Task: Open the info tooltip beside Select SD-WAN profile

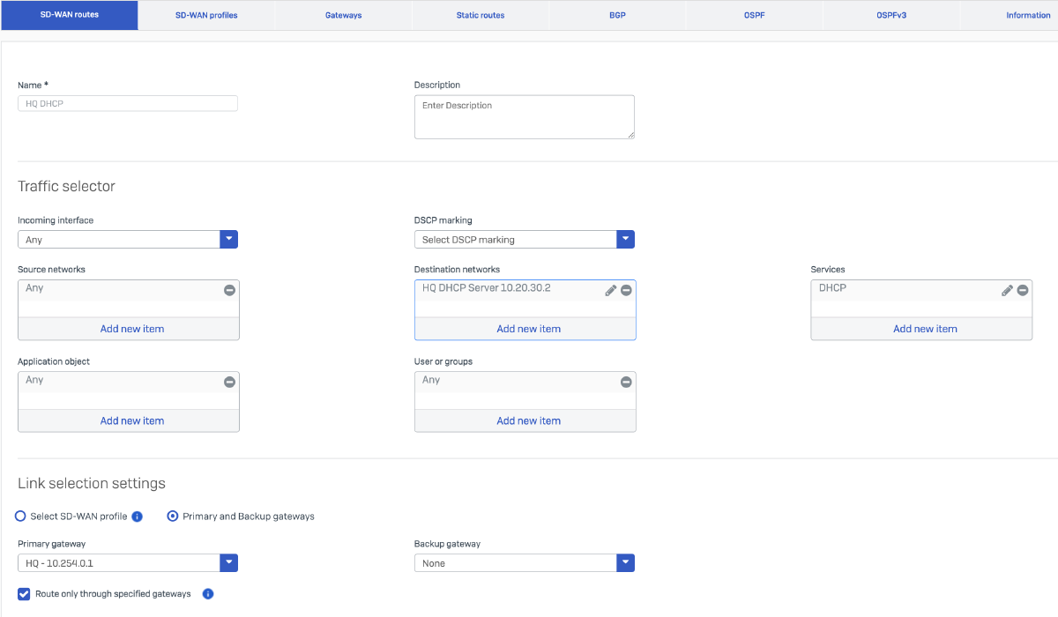Action: tap(138, 516)
